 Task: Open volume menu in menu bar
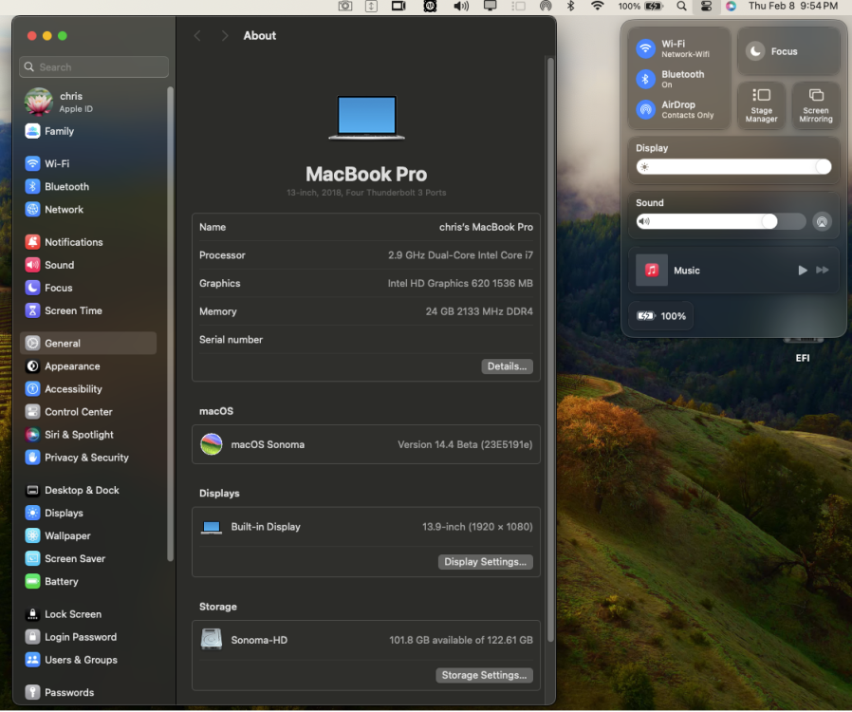(461, 7)
